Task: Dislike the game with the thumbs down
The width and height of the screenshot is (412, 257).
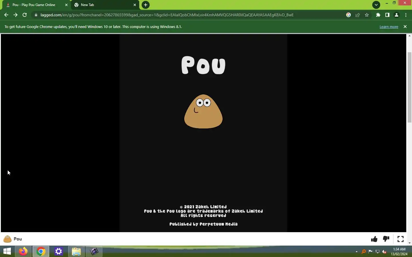Action: point(386,239)
